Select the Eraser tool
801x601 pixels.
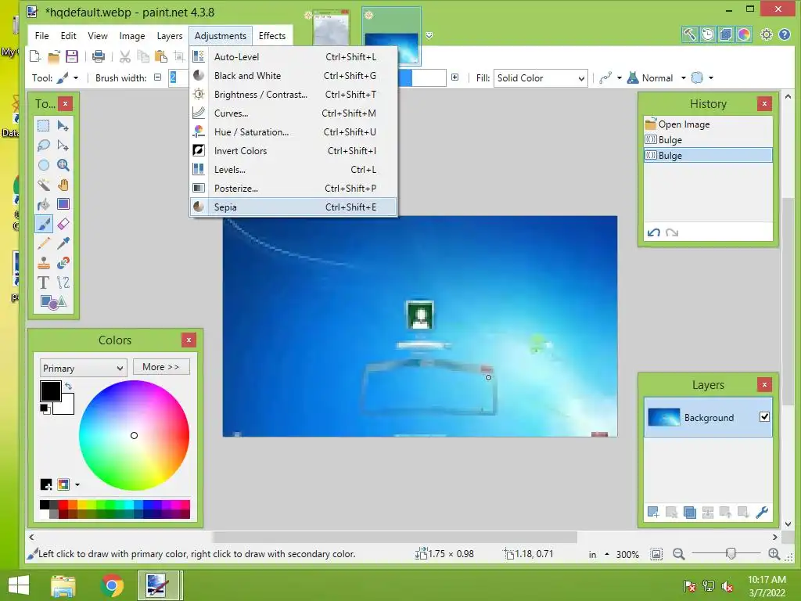[x=63, y=224]
